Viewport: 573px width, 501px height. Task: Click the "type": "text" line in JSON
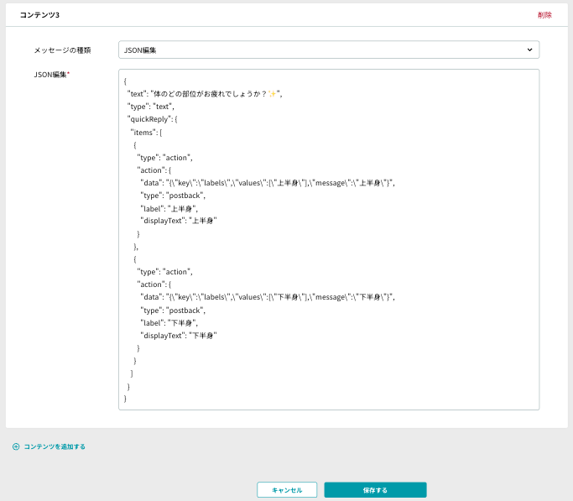point(150,107)
